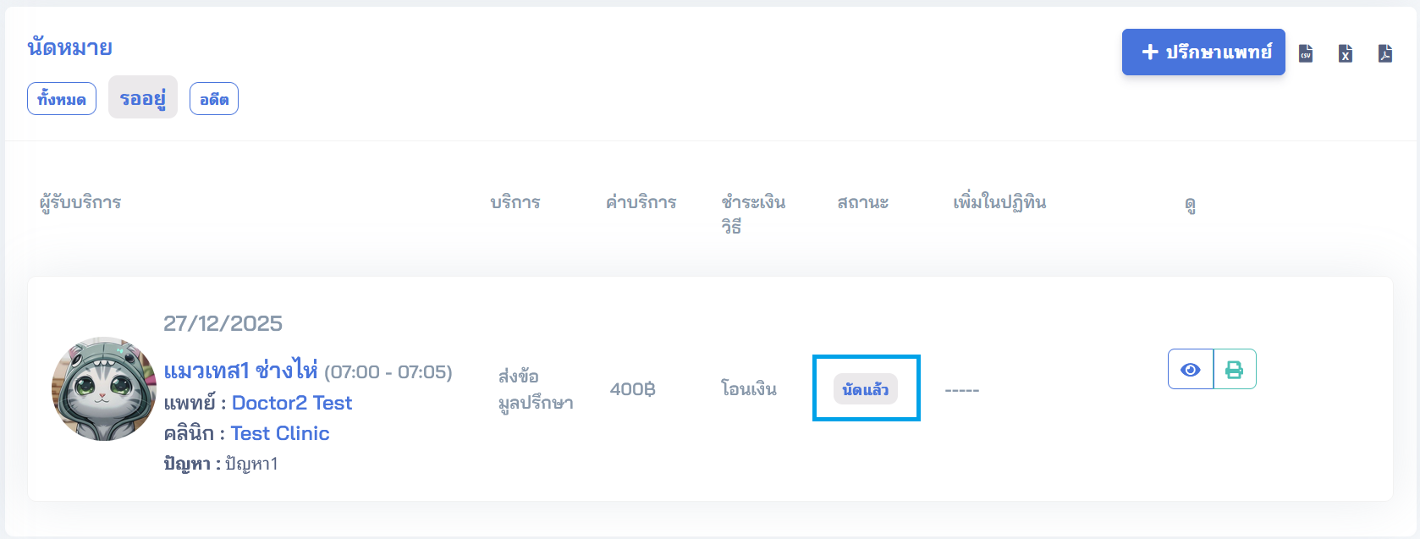
Task: Show past appointments with อดีต tab
Action: click(x=214, y=99)
